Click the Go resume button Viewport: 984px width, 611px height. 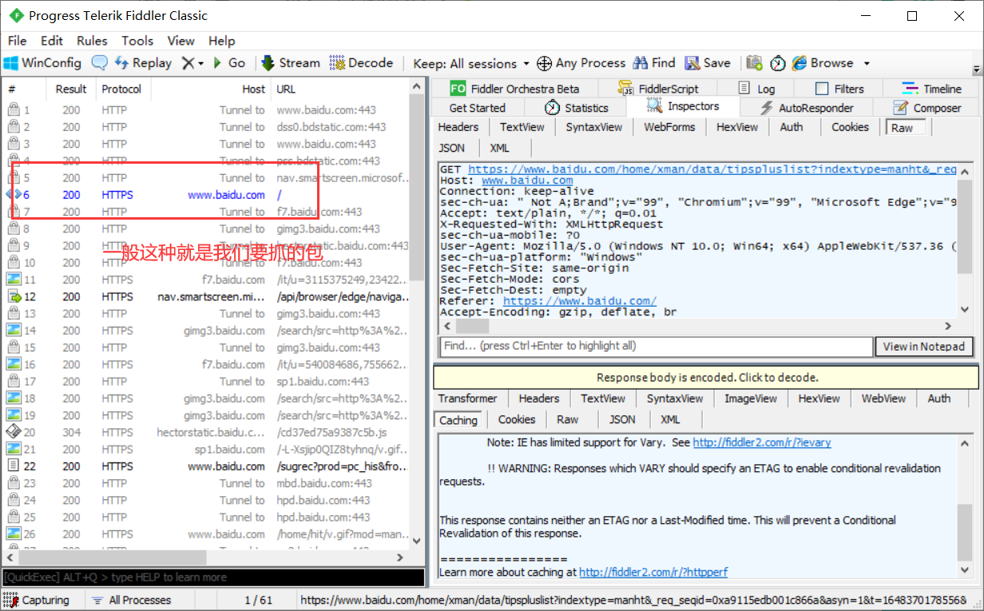(x=229, y=63)
